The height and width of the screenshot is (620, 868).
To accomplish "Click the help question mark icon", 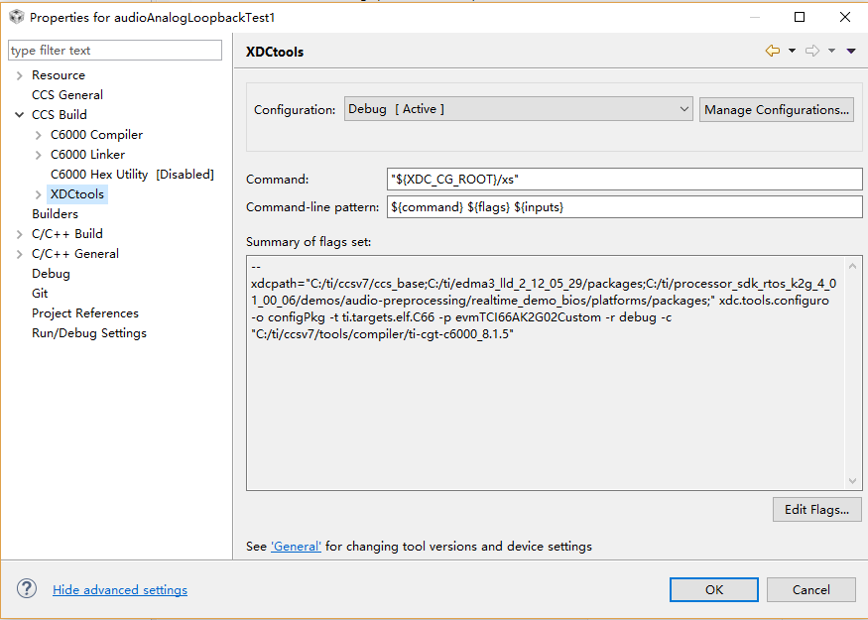I will pyautogui.click(x=27, y=589).
